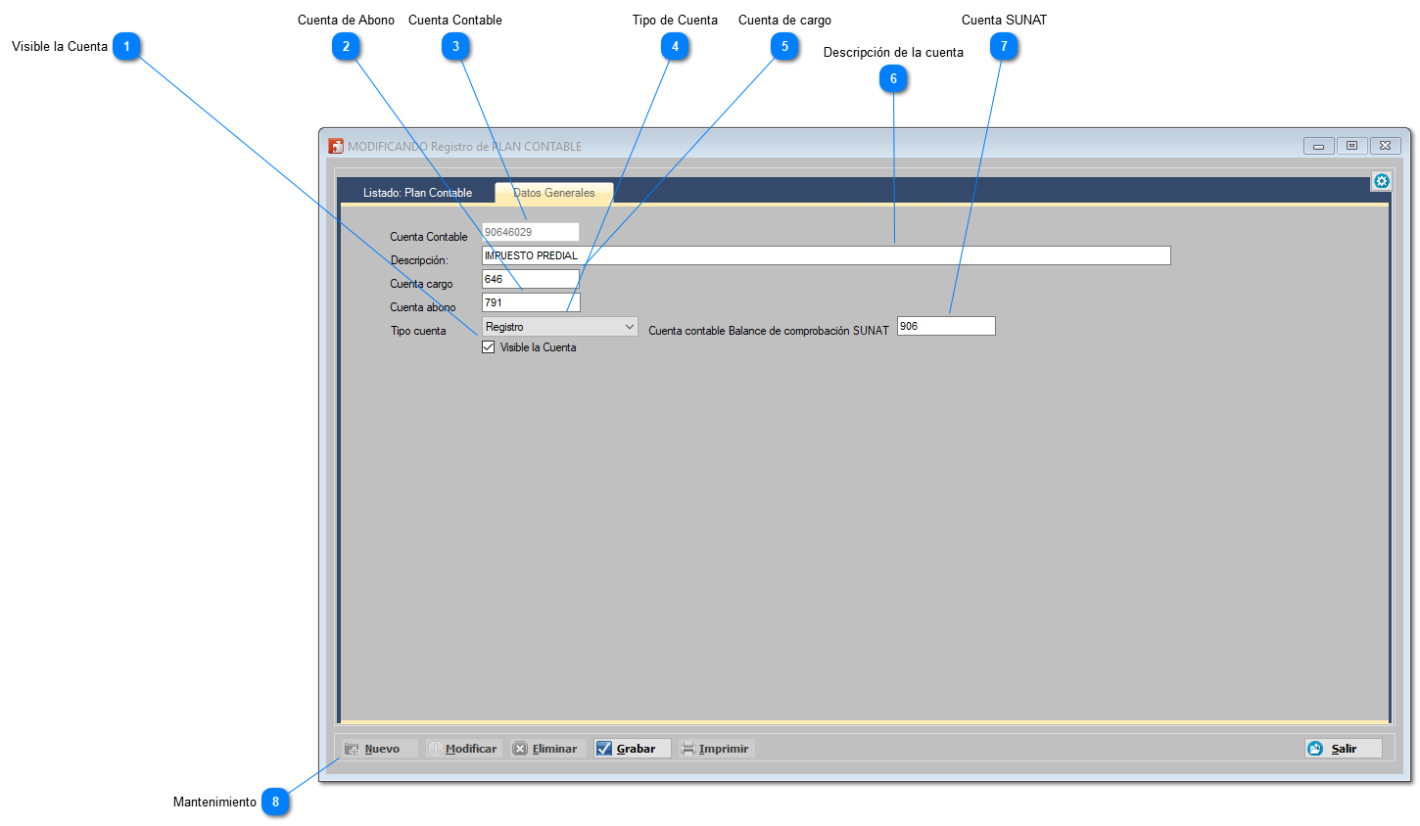Click the Cuenta Contable field 90646029

(531, 232)
